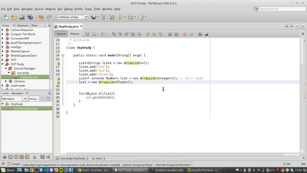
Task: Click the Shift Line Left icon
Action: [x=169, y=34]
